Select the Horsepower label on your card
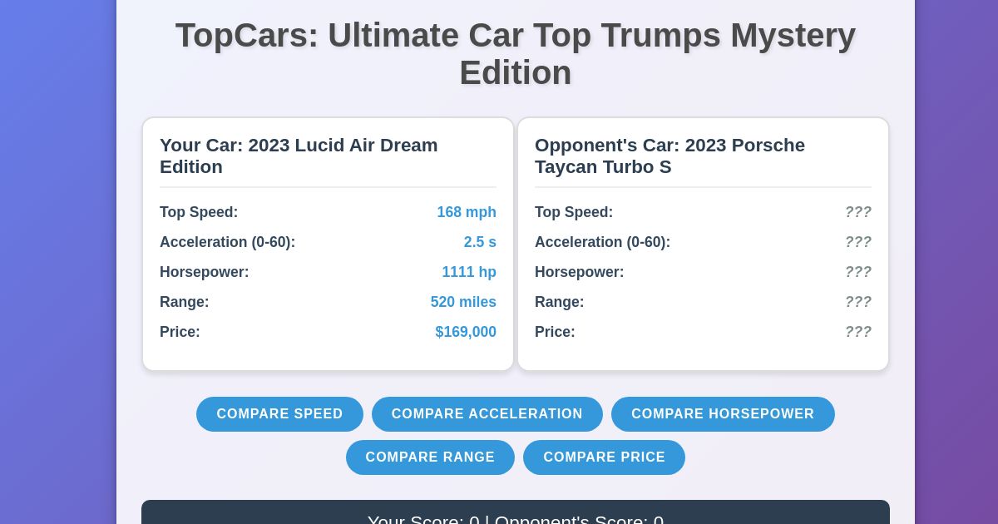 coord(204,272)
